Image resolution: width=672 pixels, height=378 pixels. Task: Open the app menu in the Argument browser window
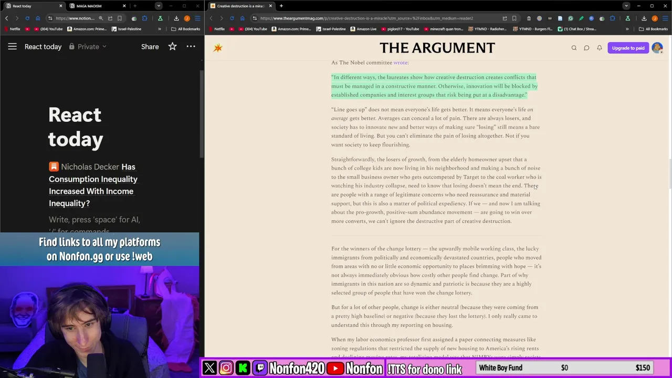665,18
